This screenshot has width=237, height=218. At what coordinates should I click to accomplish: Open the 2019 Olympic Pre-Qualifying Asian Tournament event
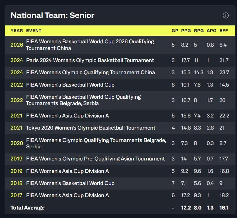95,159
